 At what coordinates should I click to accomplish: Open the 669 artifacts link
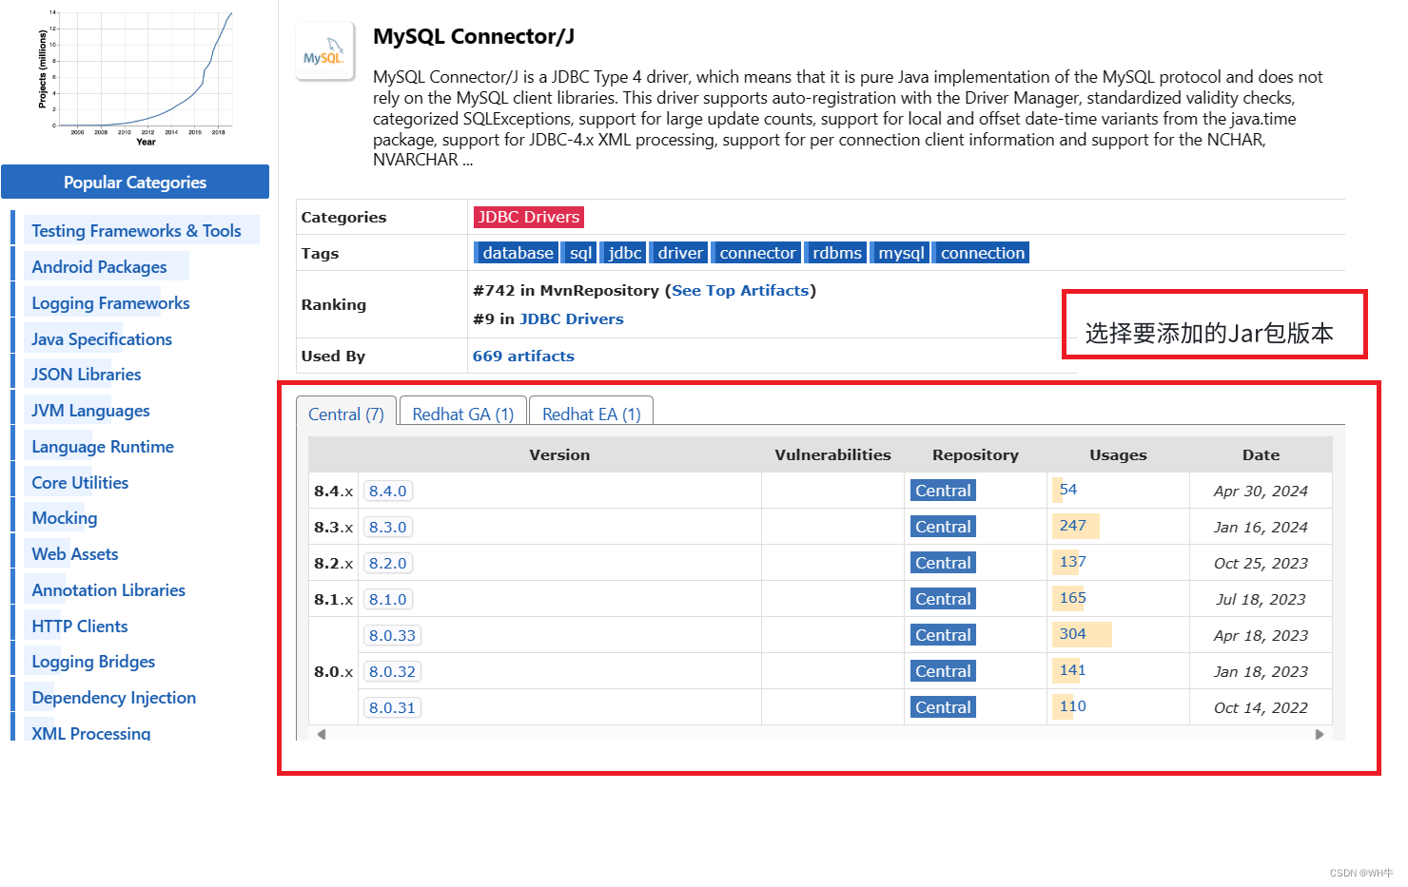pyautogui.click(x=523, y=357)
